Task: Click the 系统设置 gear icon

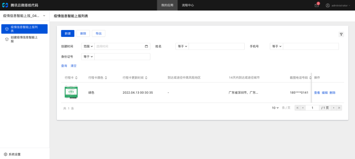Action: [6, 154]
